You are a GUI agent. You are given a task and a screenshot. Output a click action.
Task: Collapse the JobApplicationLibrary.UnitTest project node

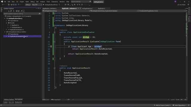pos(5,32)
